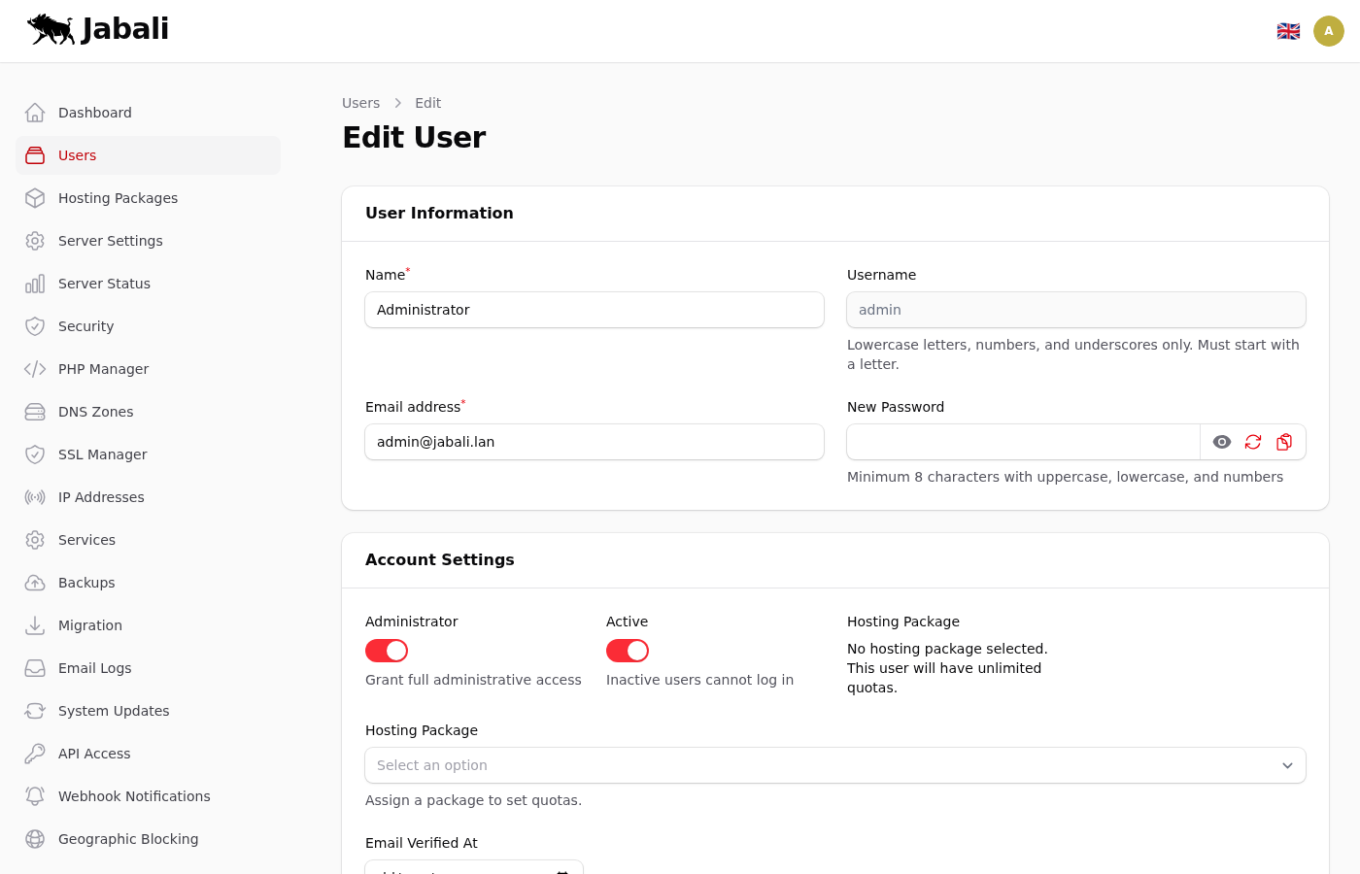Show the new password with eye icon
1360x874 pixels.
(x=1222, y=442)
